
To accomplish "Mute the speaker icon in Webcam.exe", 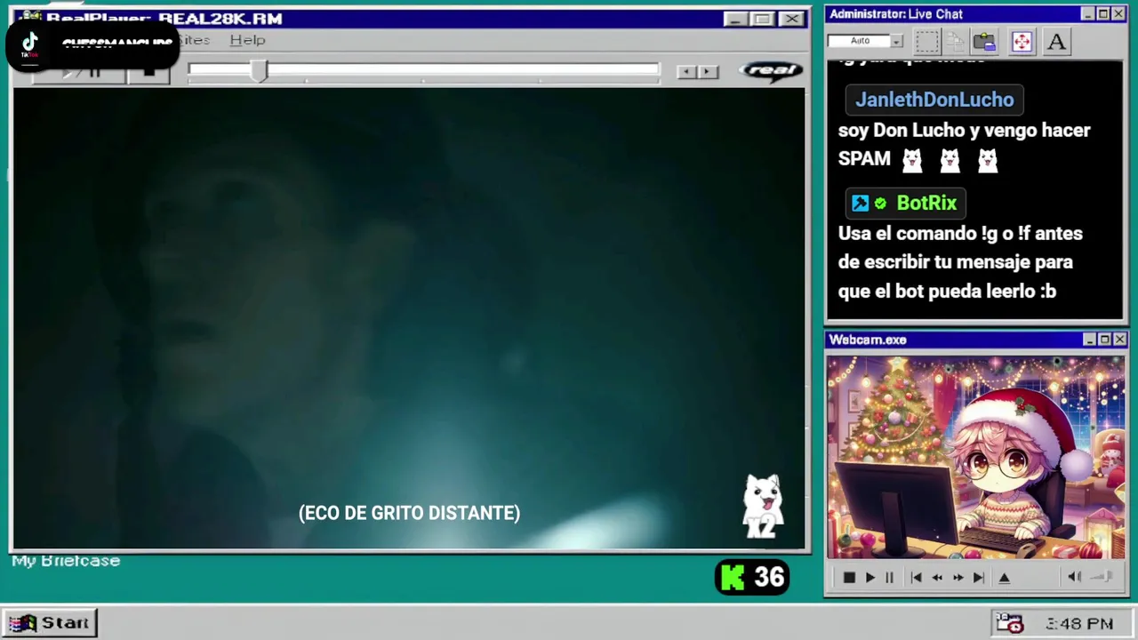I will point(1074,577).
